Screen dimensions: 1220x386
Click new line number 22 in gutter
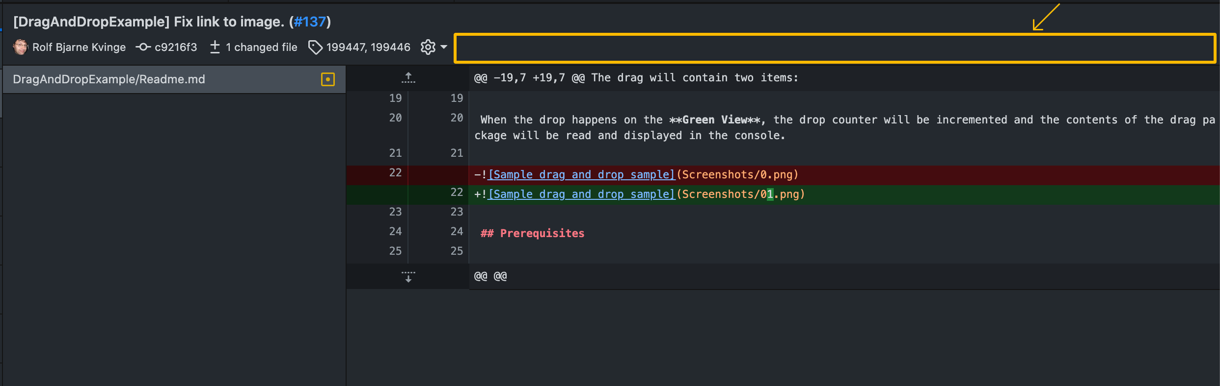point(457,192)
